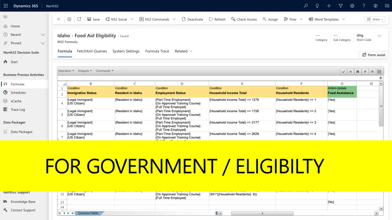Select the '{No}' cell in row 13
The height and width of the screenshot is (220, 392).
342,202
